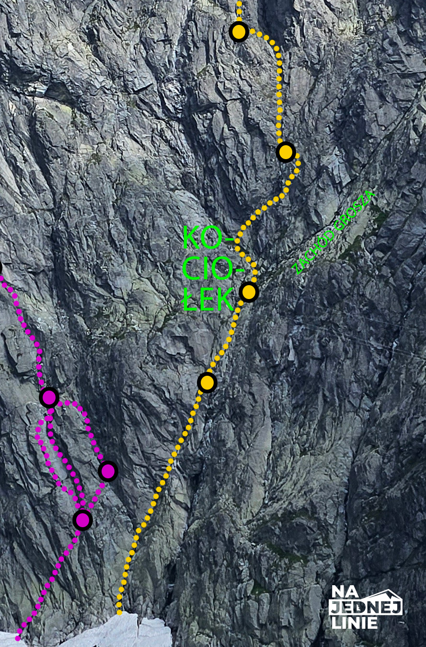Click the lowest magenta belay marker

coord(83,520)
